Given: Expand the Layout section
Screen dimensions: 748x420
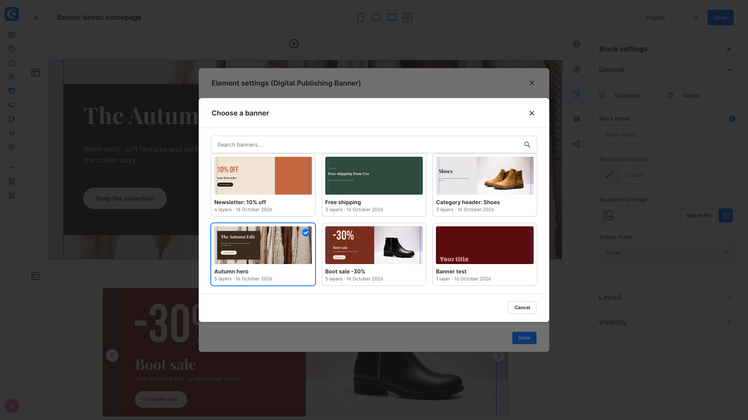Looking at the screenshot, I should 667,297.
